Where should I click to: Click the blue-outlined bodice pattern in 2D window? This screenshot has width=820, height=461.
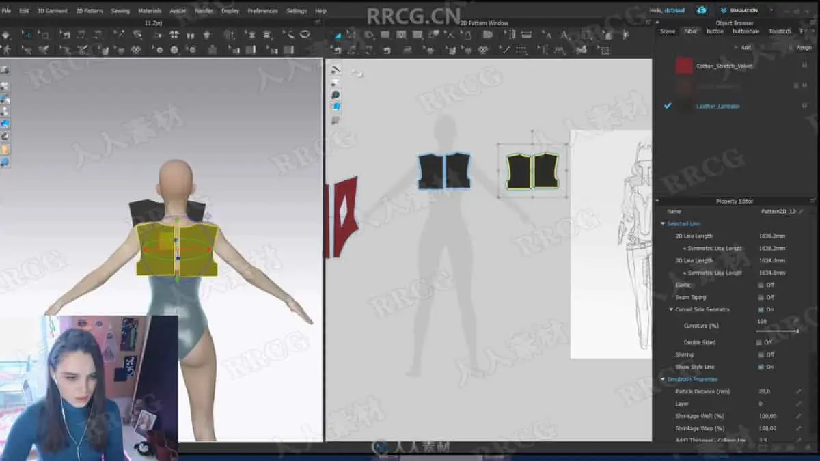coord(444,171)
